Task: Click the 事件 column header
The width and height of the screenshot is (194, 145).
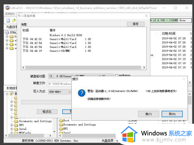Action: click(52, 30)
